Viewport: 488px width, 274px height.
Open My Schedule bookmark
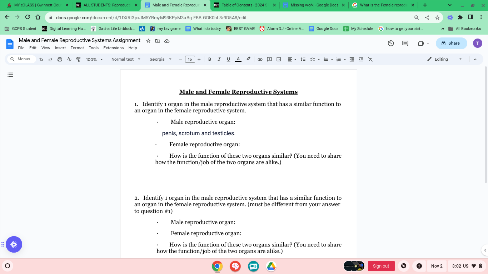[x=358, y=29]
